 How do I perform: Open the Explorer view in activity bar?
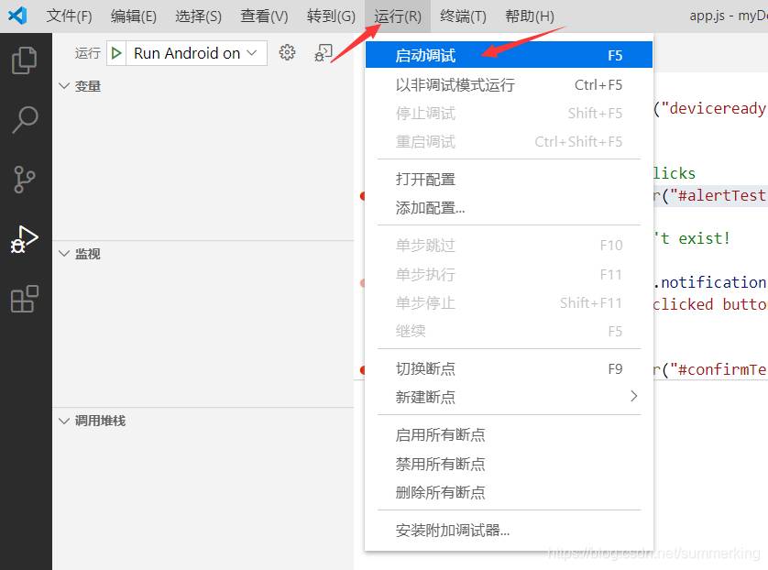[25, 60]
